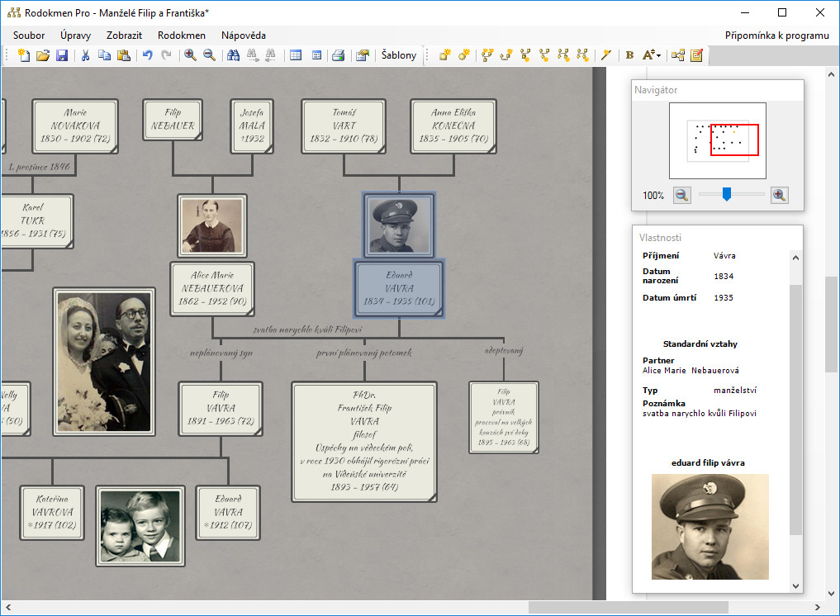Open Připomínka k programu link
The height and width of the screenshot is (616, 840).
[x=776, y=36]
